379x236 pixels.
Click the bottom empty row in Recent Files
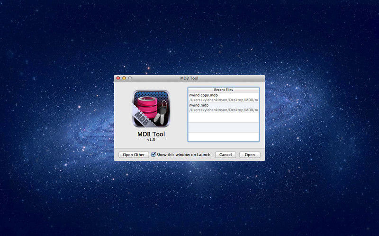(223, 136)
